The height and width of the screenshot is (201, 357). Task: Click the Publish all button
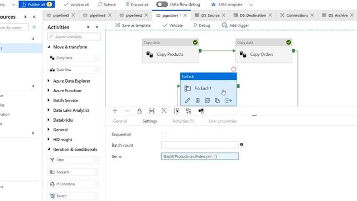click(37, 4)
